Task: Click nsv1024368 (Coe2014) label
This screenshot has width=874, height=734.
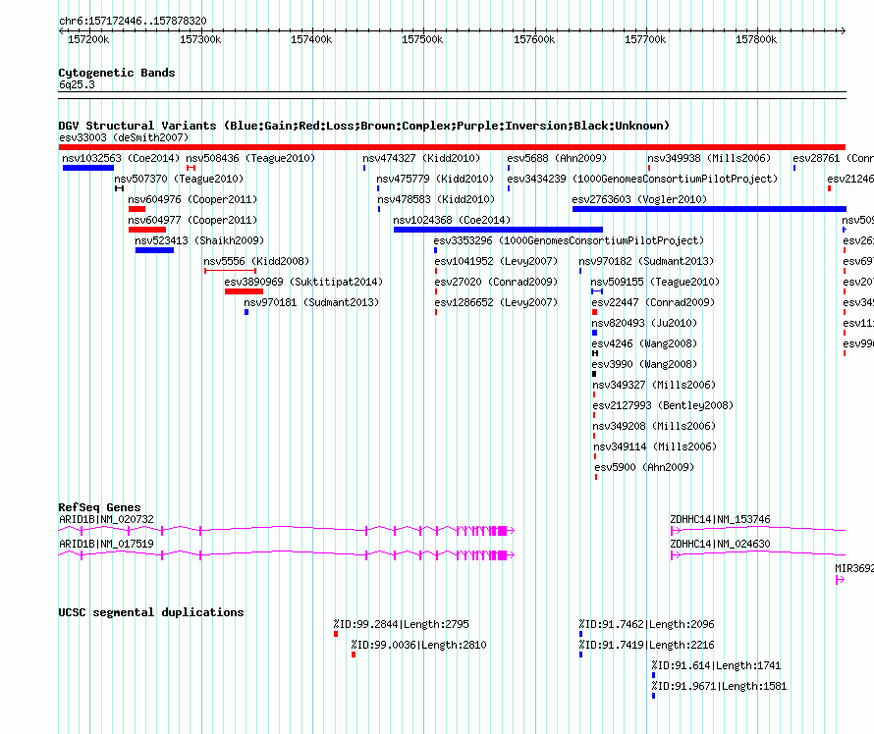Action: (x=452, y=220)
